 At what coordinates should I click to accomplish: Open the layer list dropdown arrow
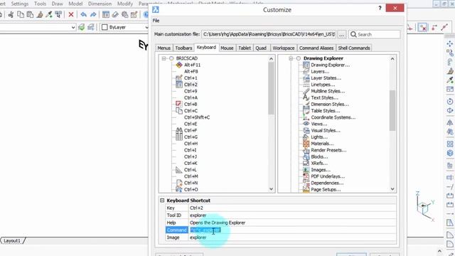click(x=73, y=27)
